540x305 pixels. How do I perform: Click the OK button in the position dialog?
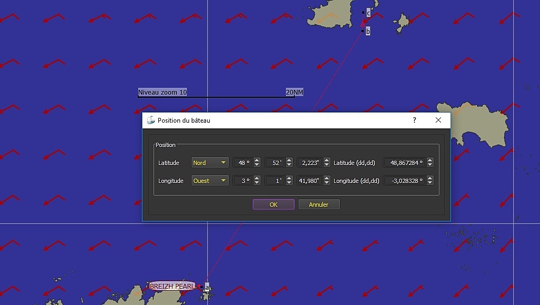point(274,204)
